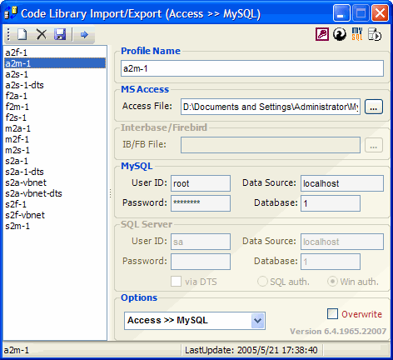
Task: Browse for Access File with ... button
Action: [x=374, y=107]
